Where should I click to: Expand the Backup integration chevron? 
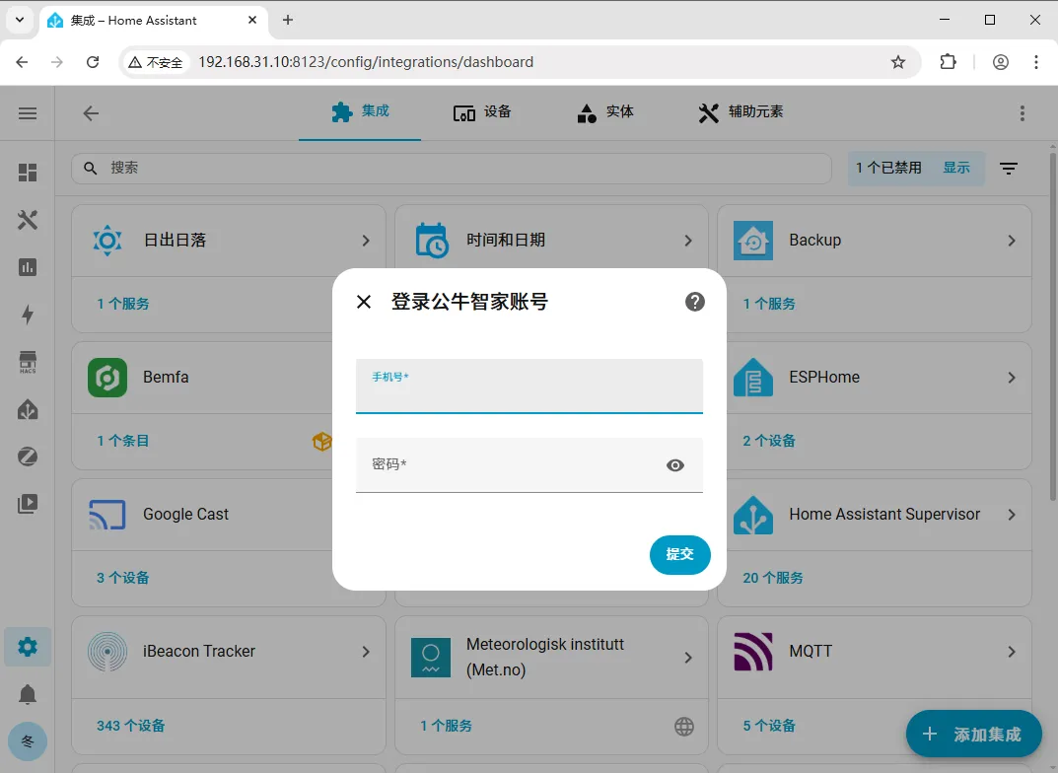(1012, 241)
